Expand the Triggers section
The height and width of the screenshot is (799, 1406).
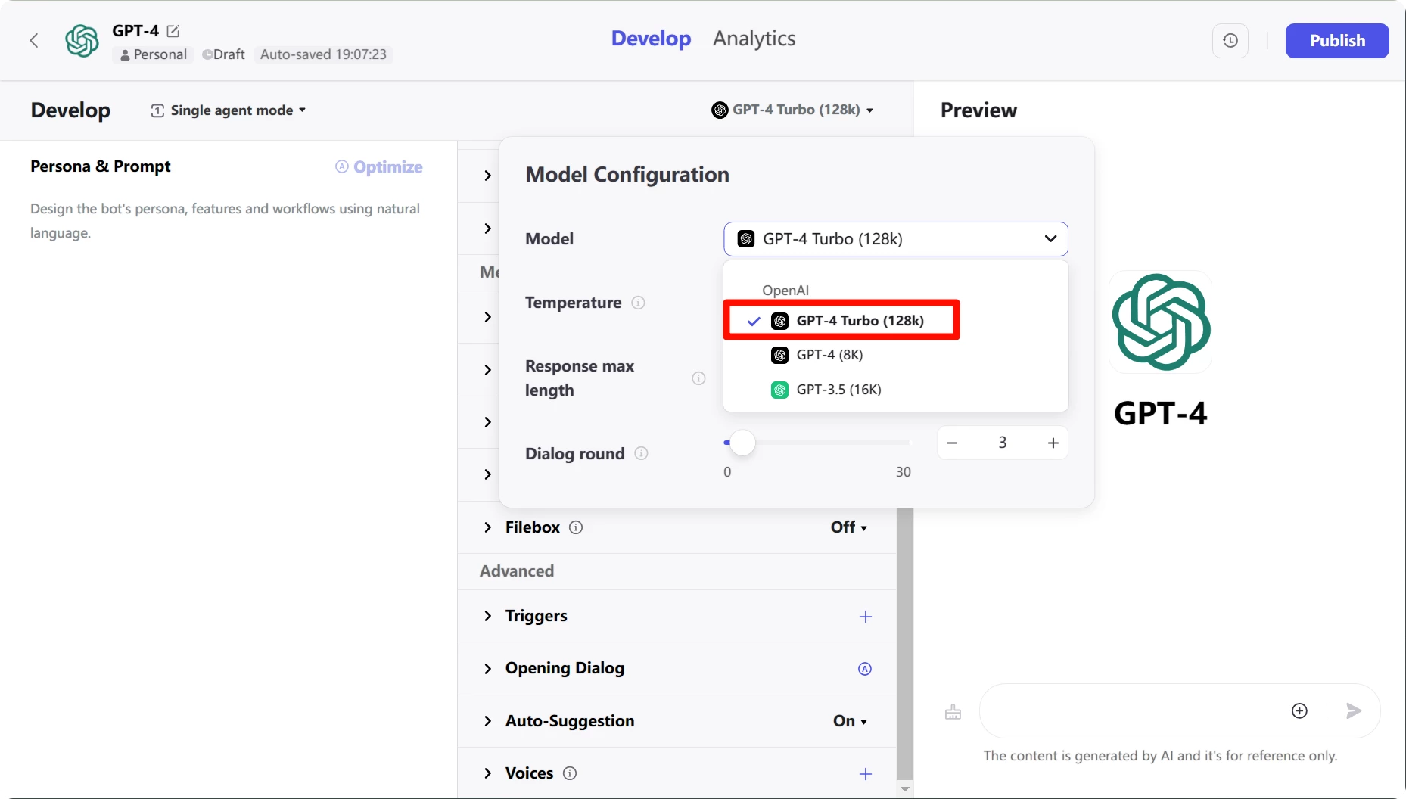[487, 616]
